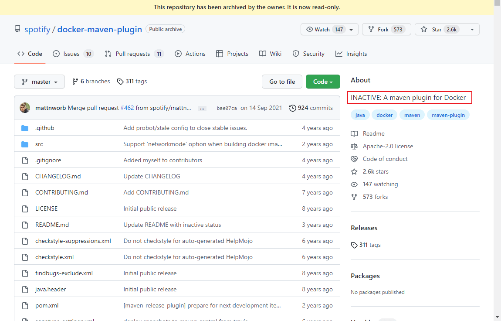Click the .github folder icon
Viewport: 501px width, 321px height.
pos(25,128)
